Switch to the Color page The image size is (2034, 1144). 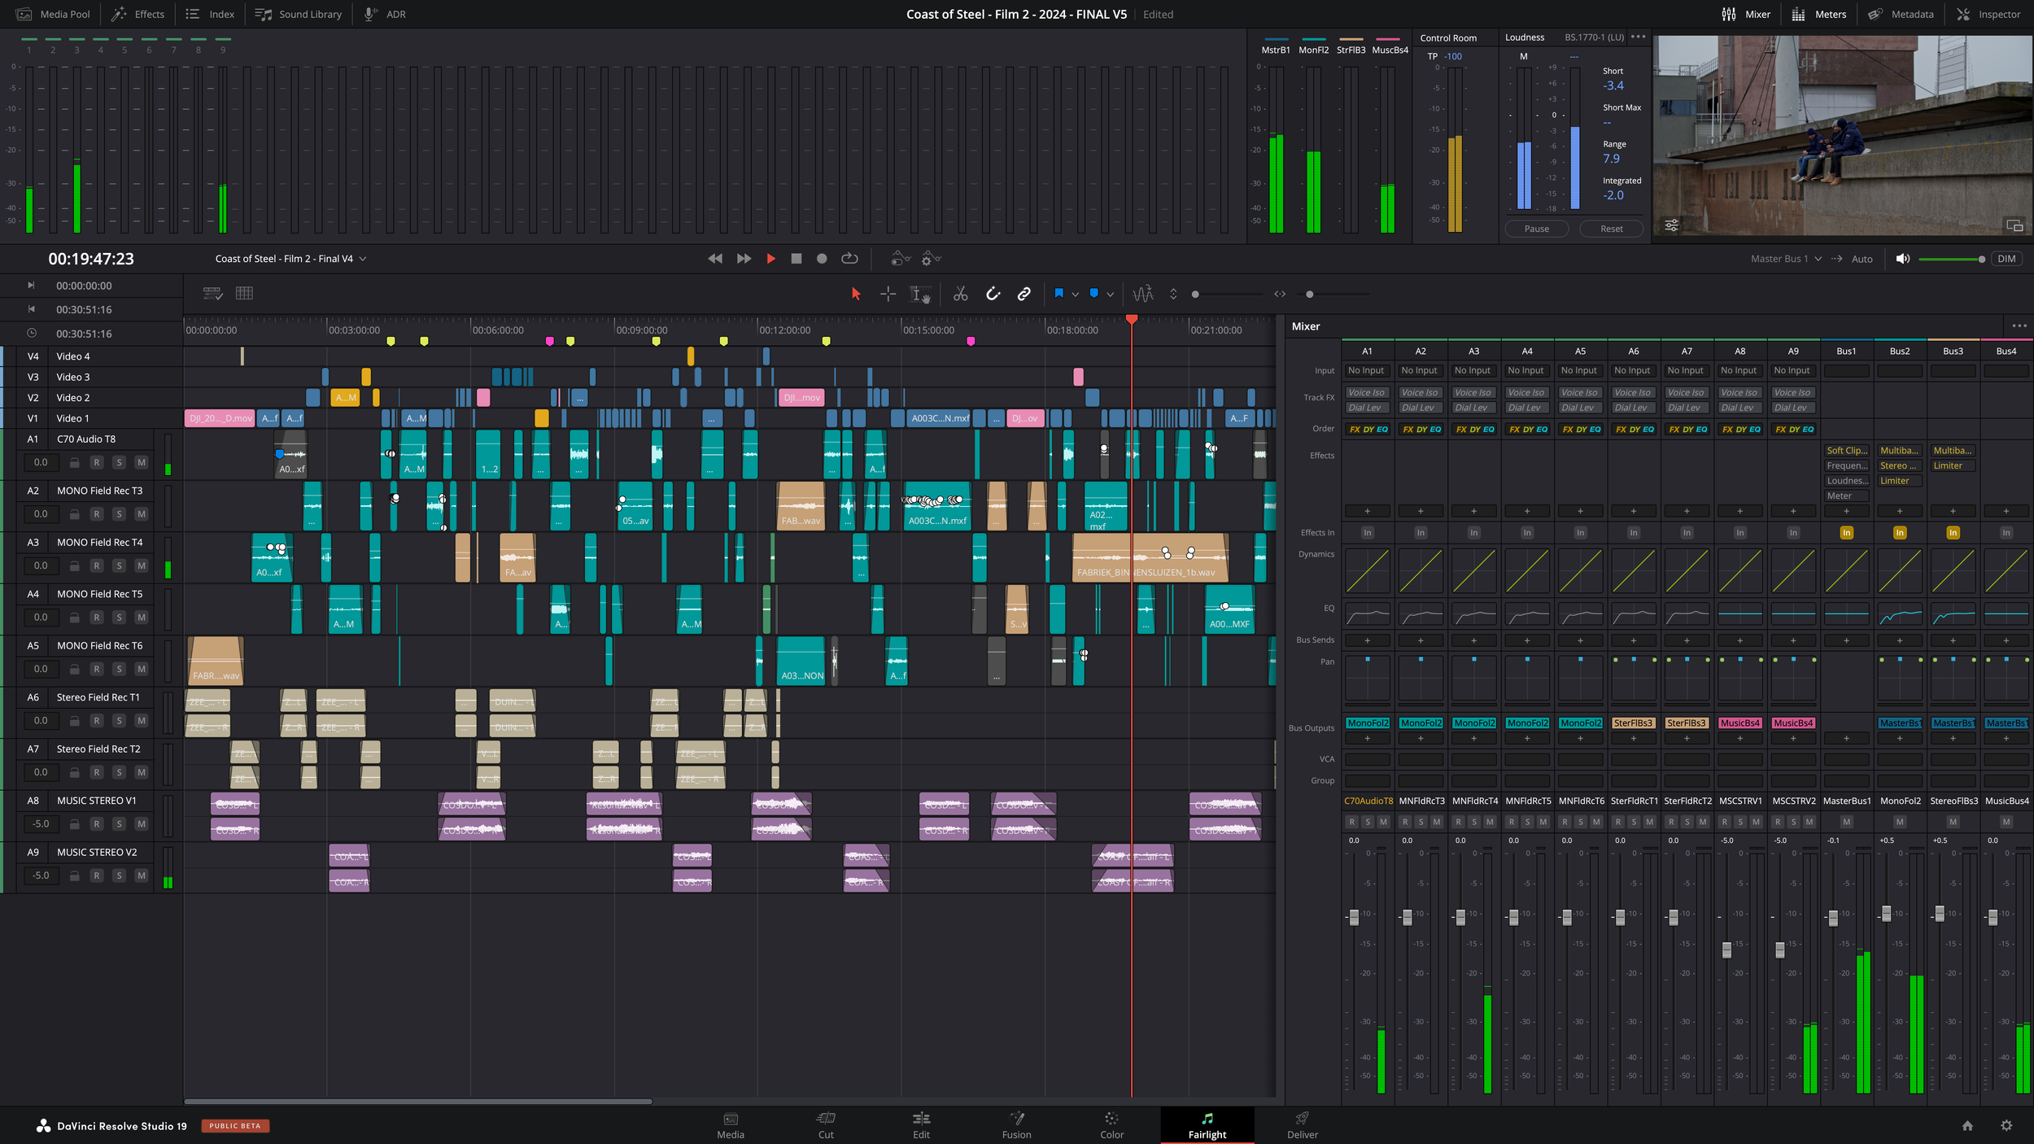point(1111,1126)
